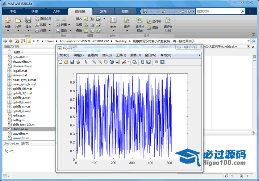Click the Zoom In tool in Figure toolbar
Screen dimensions: 259x181
point(94,62)
